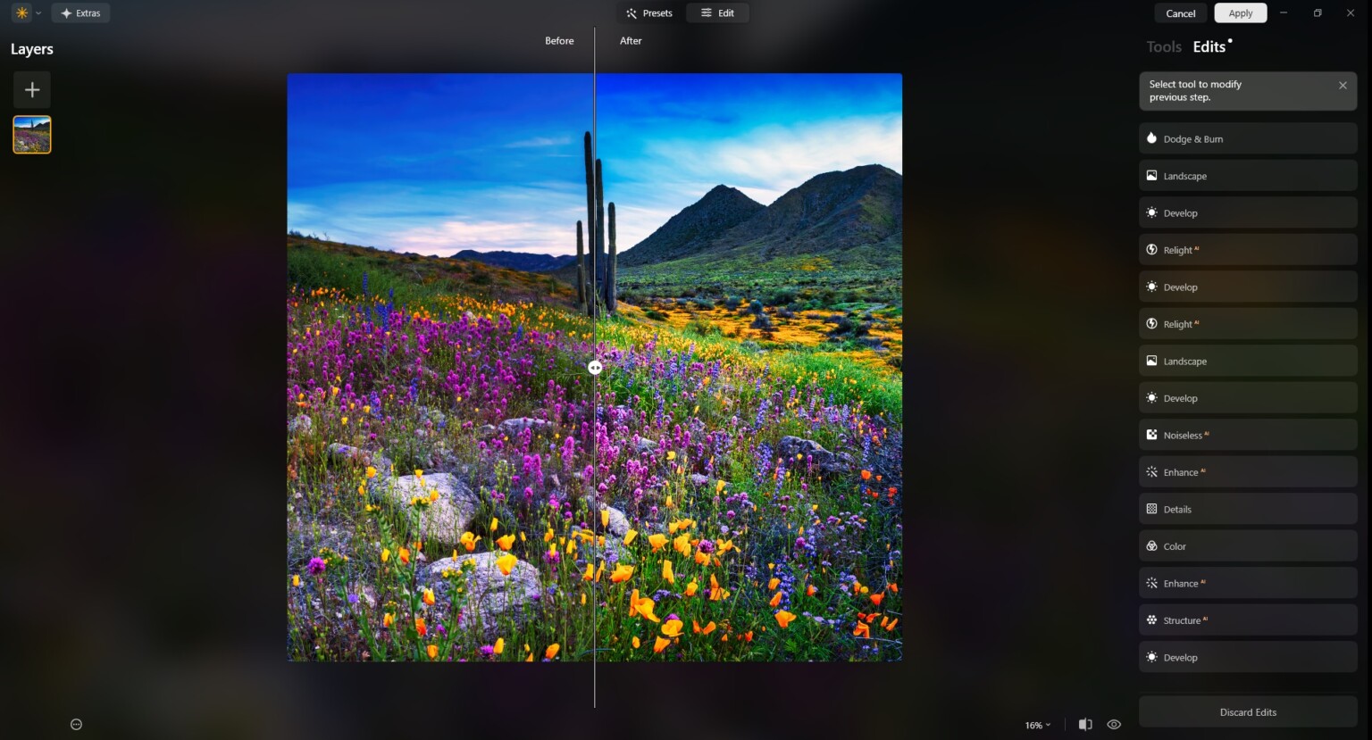Switch to the Presets tab
The width and height of the screenshot is (1372, 740).
648,12
